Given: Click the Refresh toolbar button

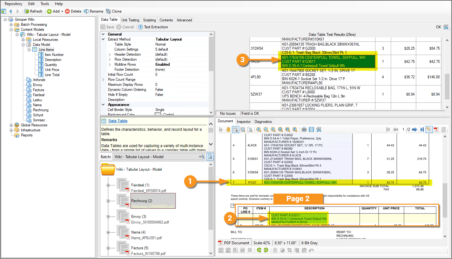Looking at the screenshot, I should tap(33, 11).
